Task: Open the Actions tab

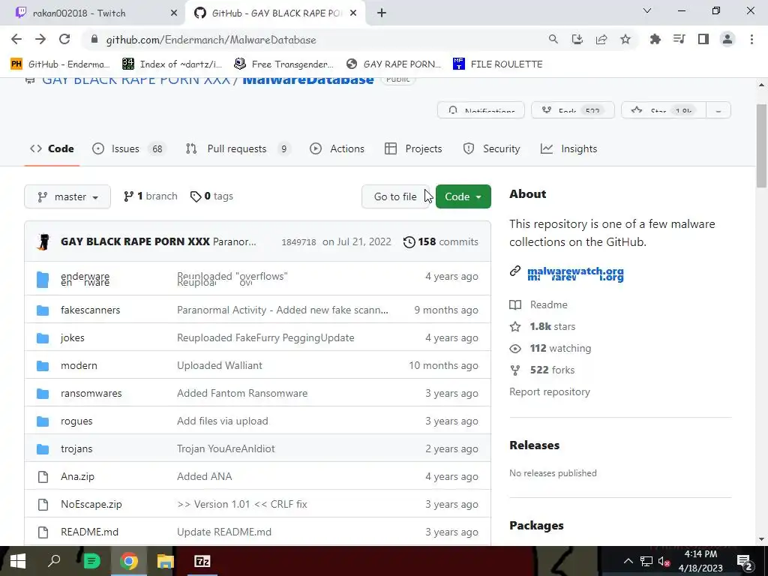Action: [x=337, y=149]
